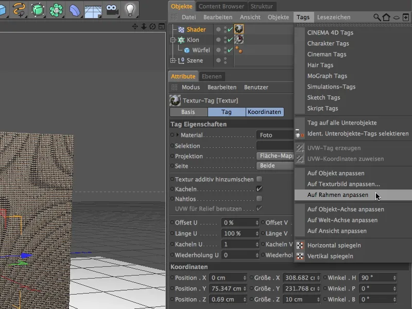This screenshot has height=309, width=412.
Task: Enable the Nahtlos checkbox
Action: coord(260,199)
